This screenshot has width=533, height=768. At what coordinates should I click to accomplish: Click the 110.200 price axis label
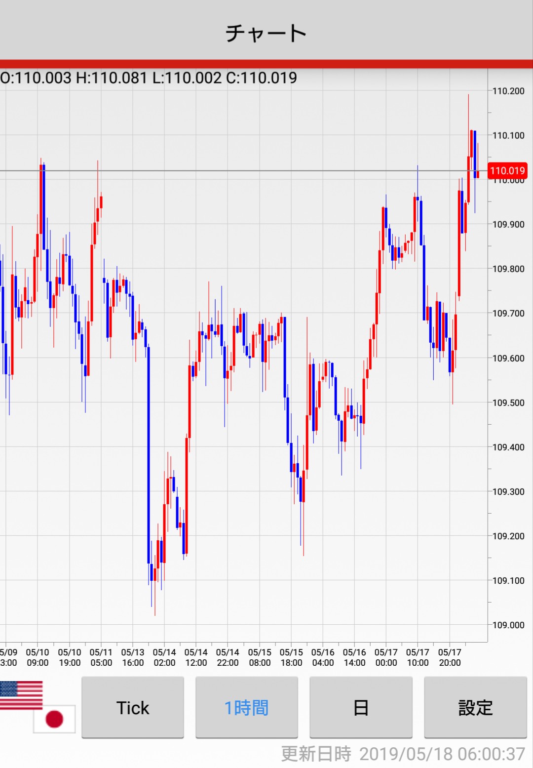[508, 91]
